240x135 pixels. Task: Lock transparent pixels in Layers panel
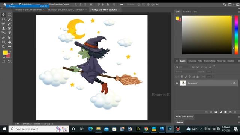tap(182, 76)
